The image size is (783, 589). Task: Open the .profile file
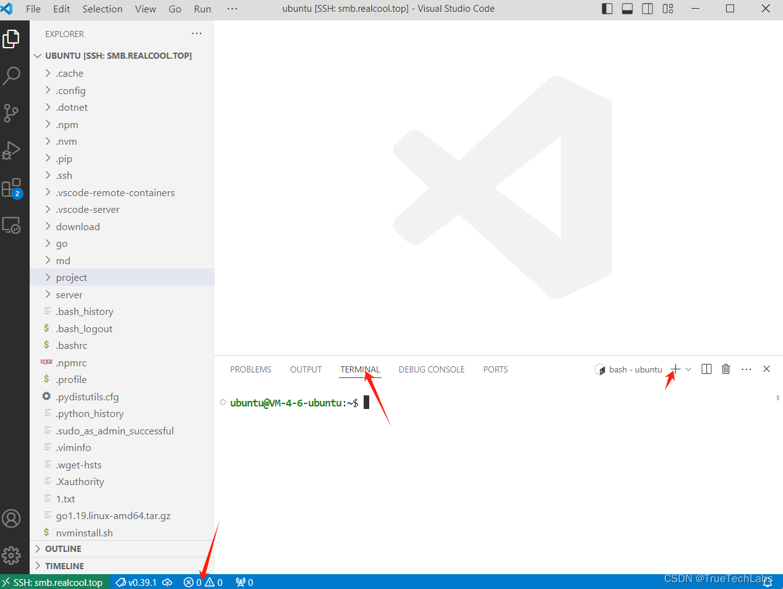[x=122, y=379]
